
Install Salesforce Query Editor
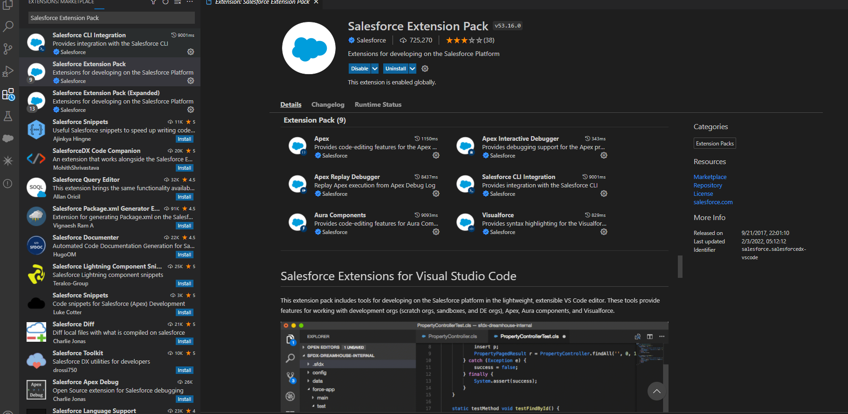pyautogui.click(x=185, y=197)
